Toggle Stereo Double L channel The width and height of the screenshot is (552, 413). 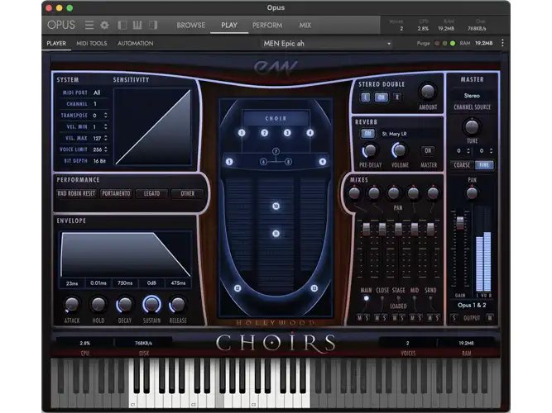[366, 97]
